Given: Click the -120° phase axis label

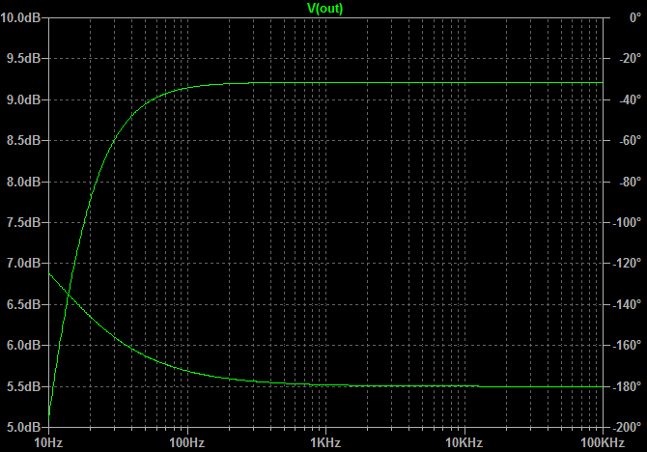Looking at the screenshot, I should pyautogui.click(x=627, y=263).
